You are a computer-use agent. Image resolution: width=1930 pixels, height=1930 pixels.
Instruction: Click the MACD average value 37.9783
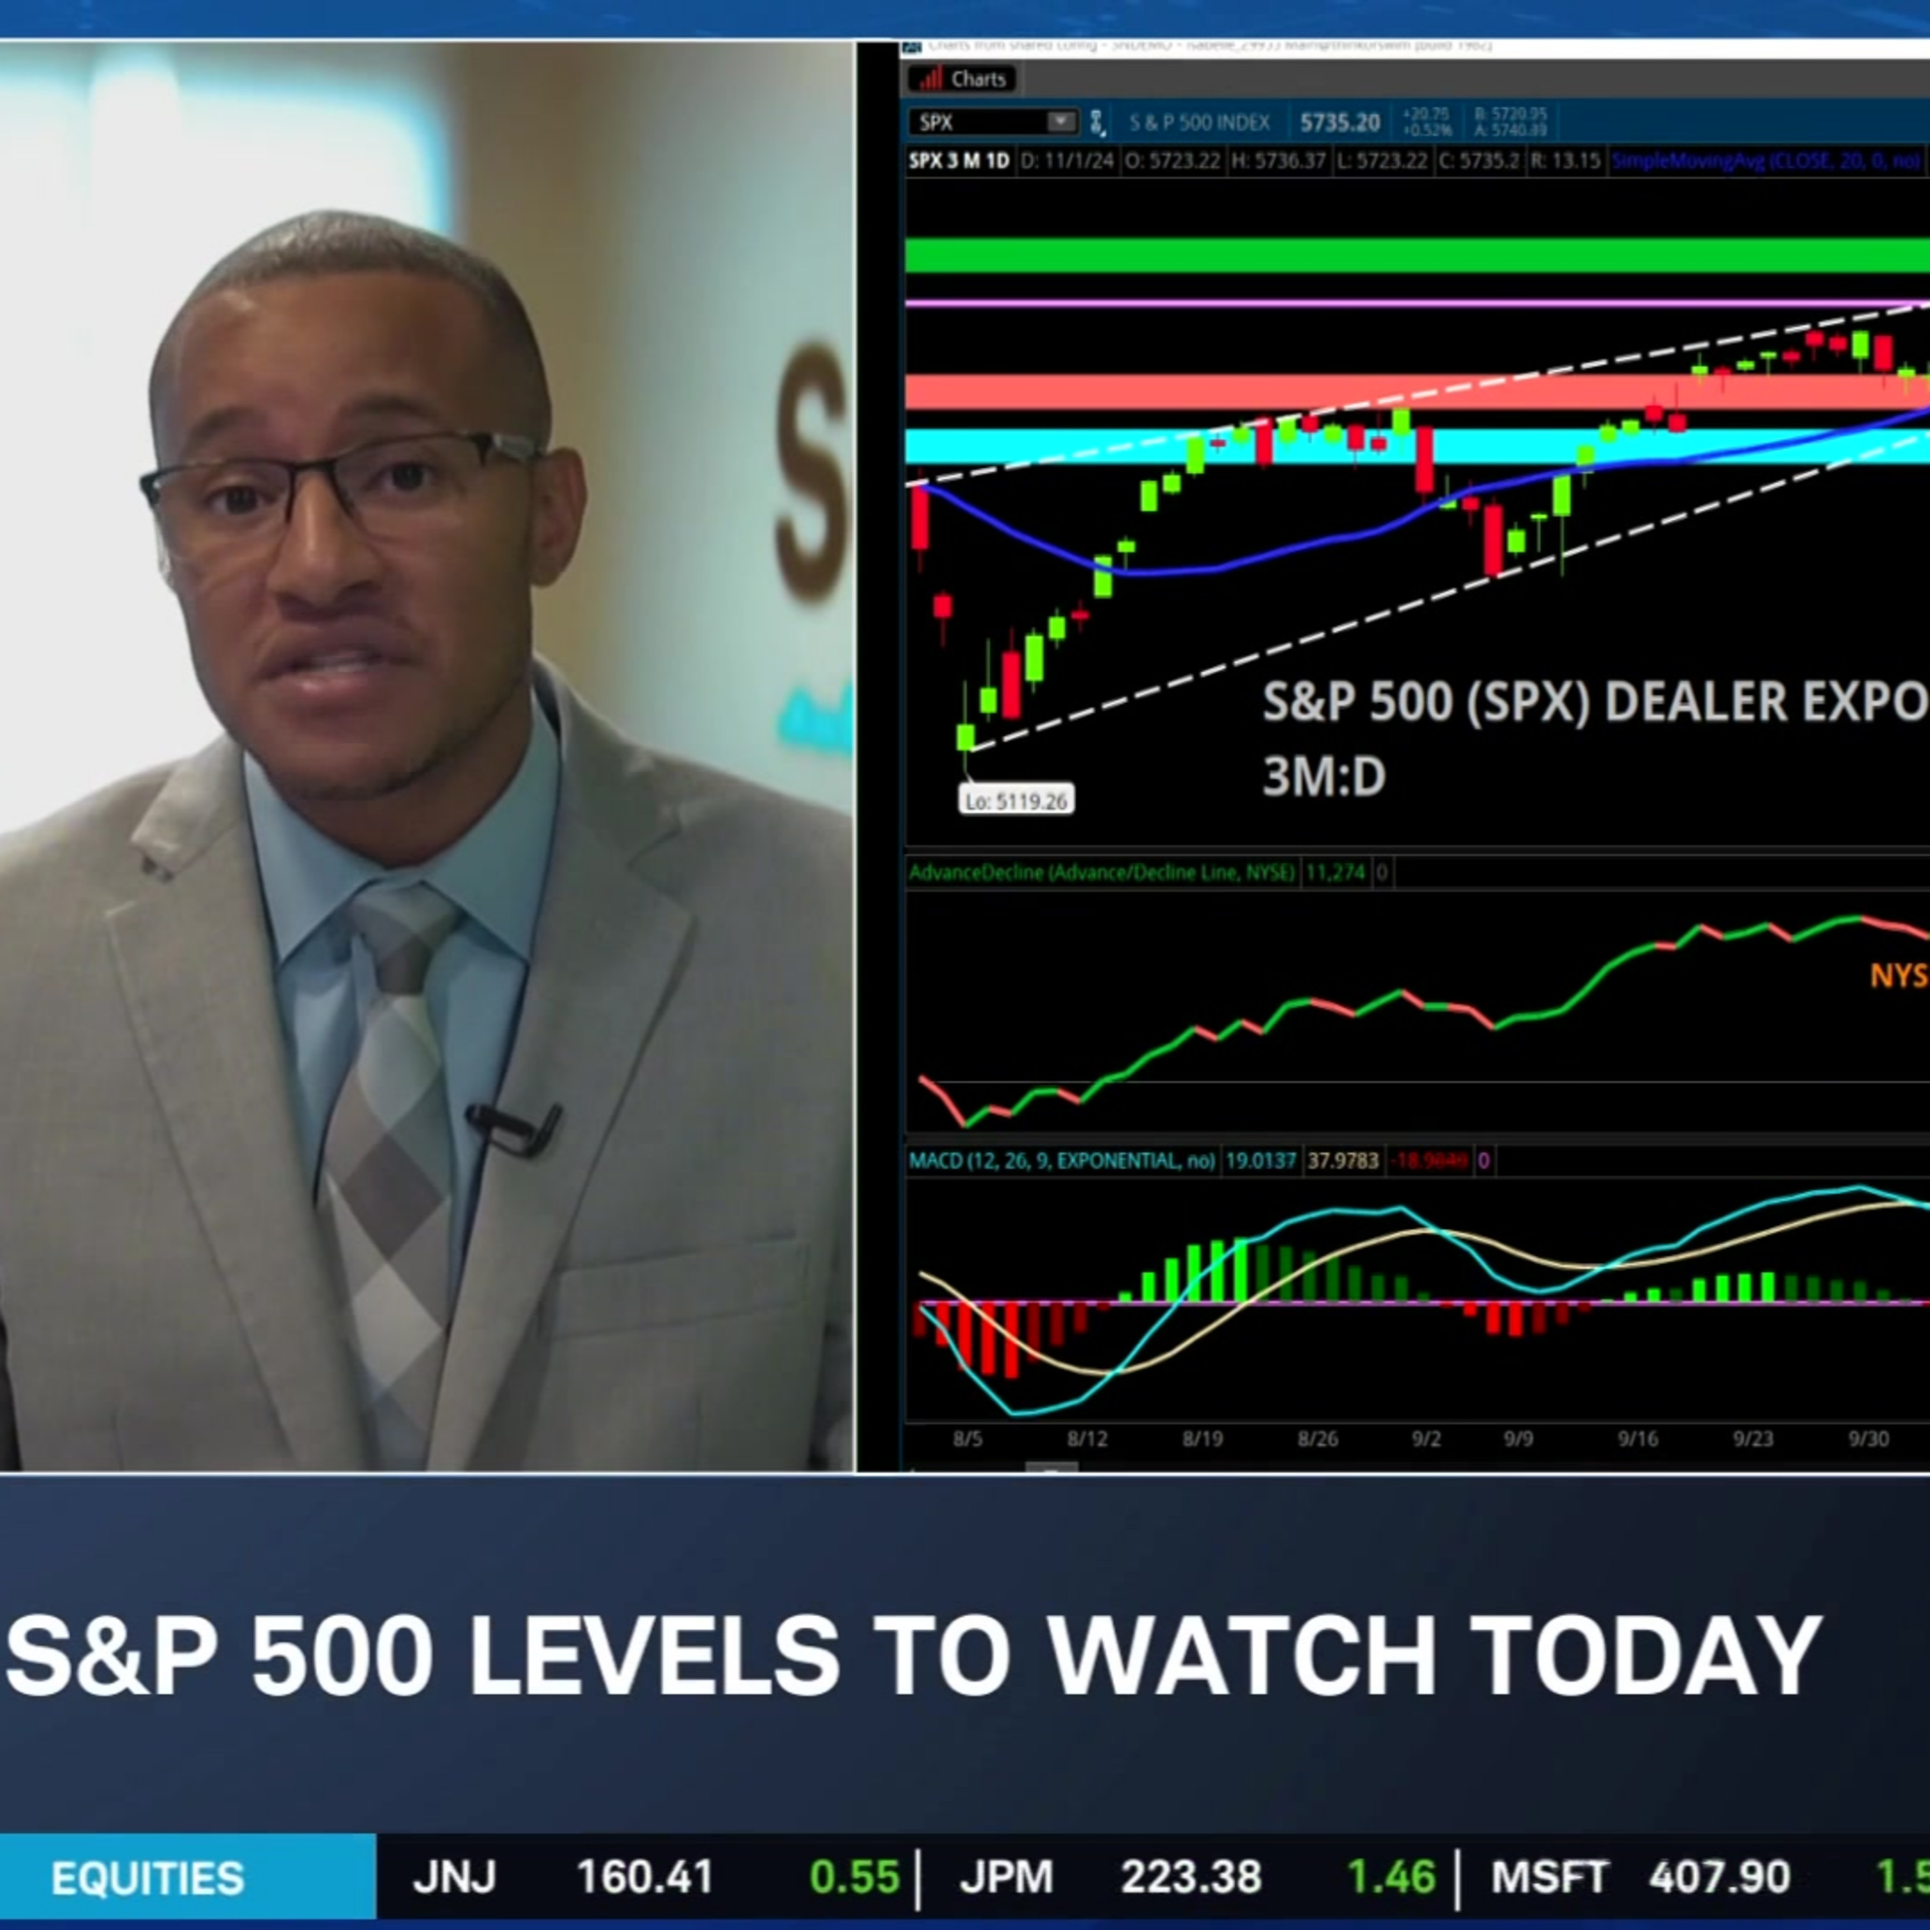coord(1343,1161)
